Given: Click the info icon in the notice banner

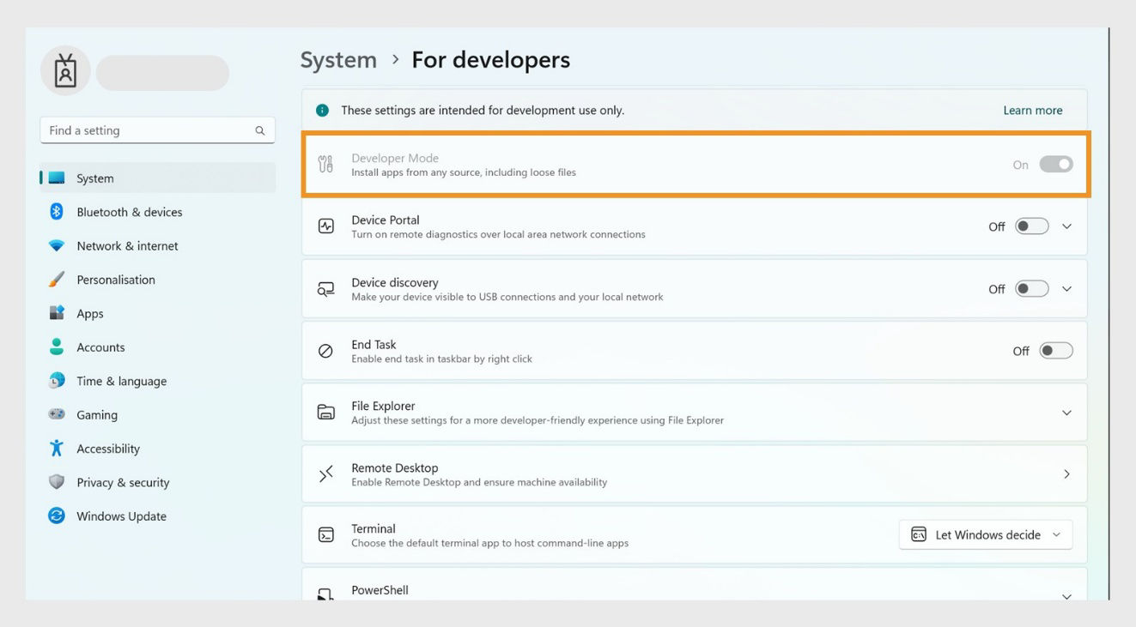Looking at the screenshot, I should 323,111.
